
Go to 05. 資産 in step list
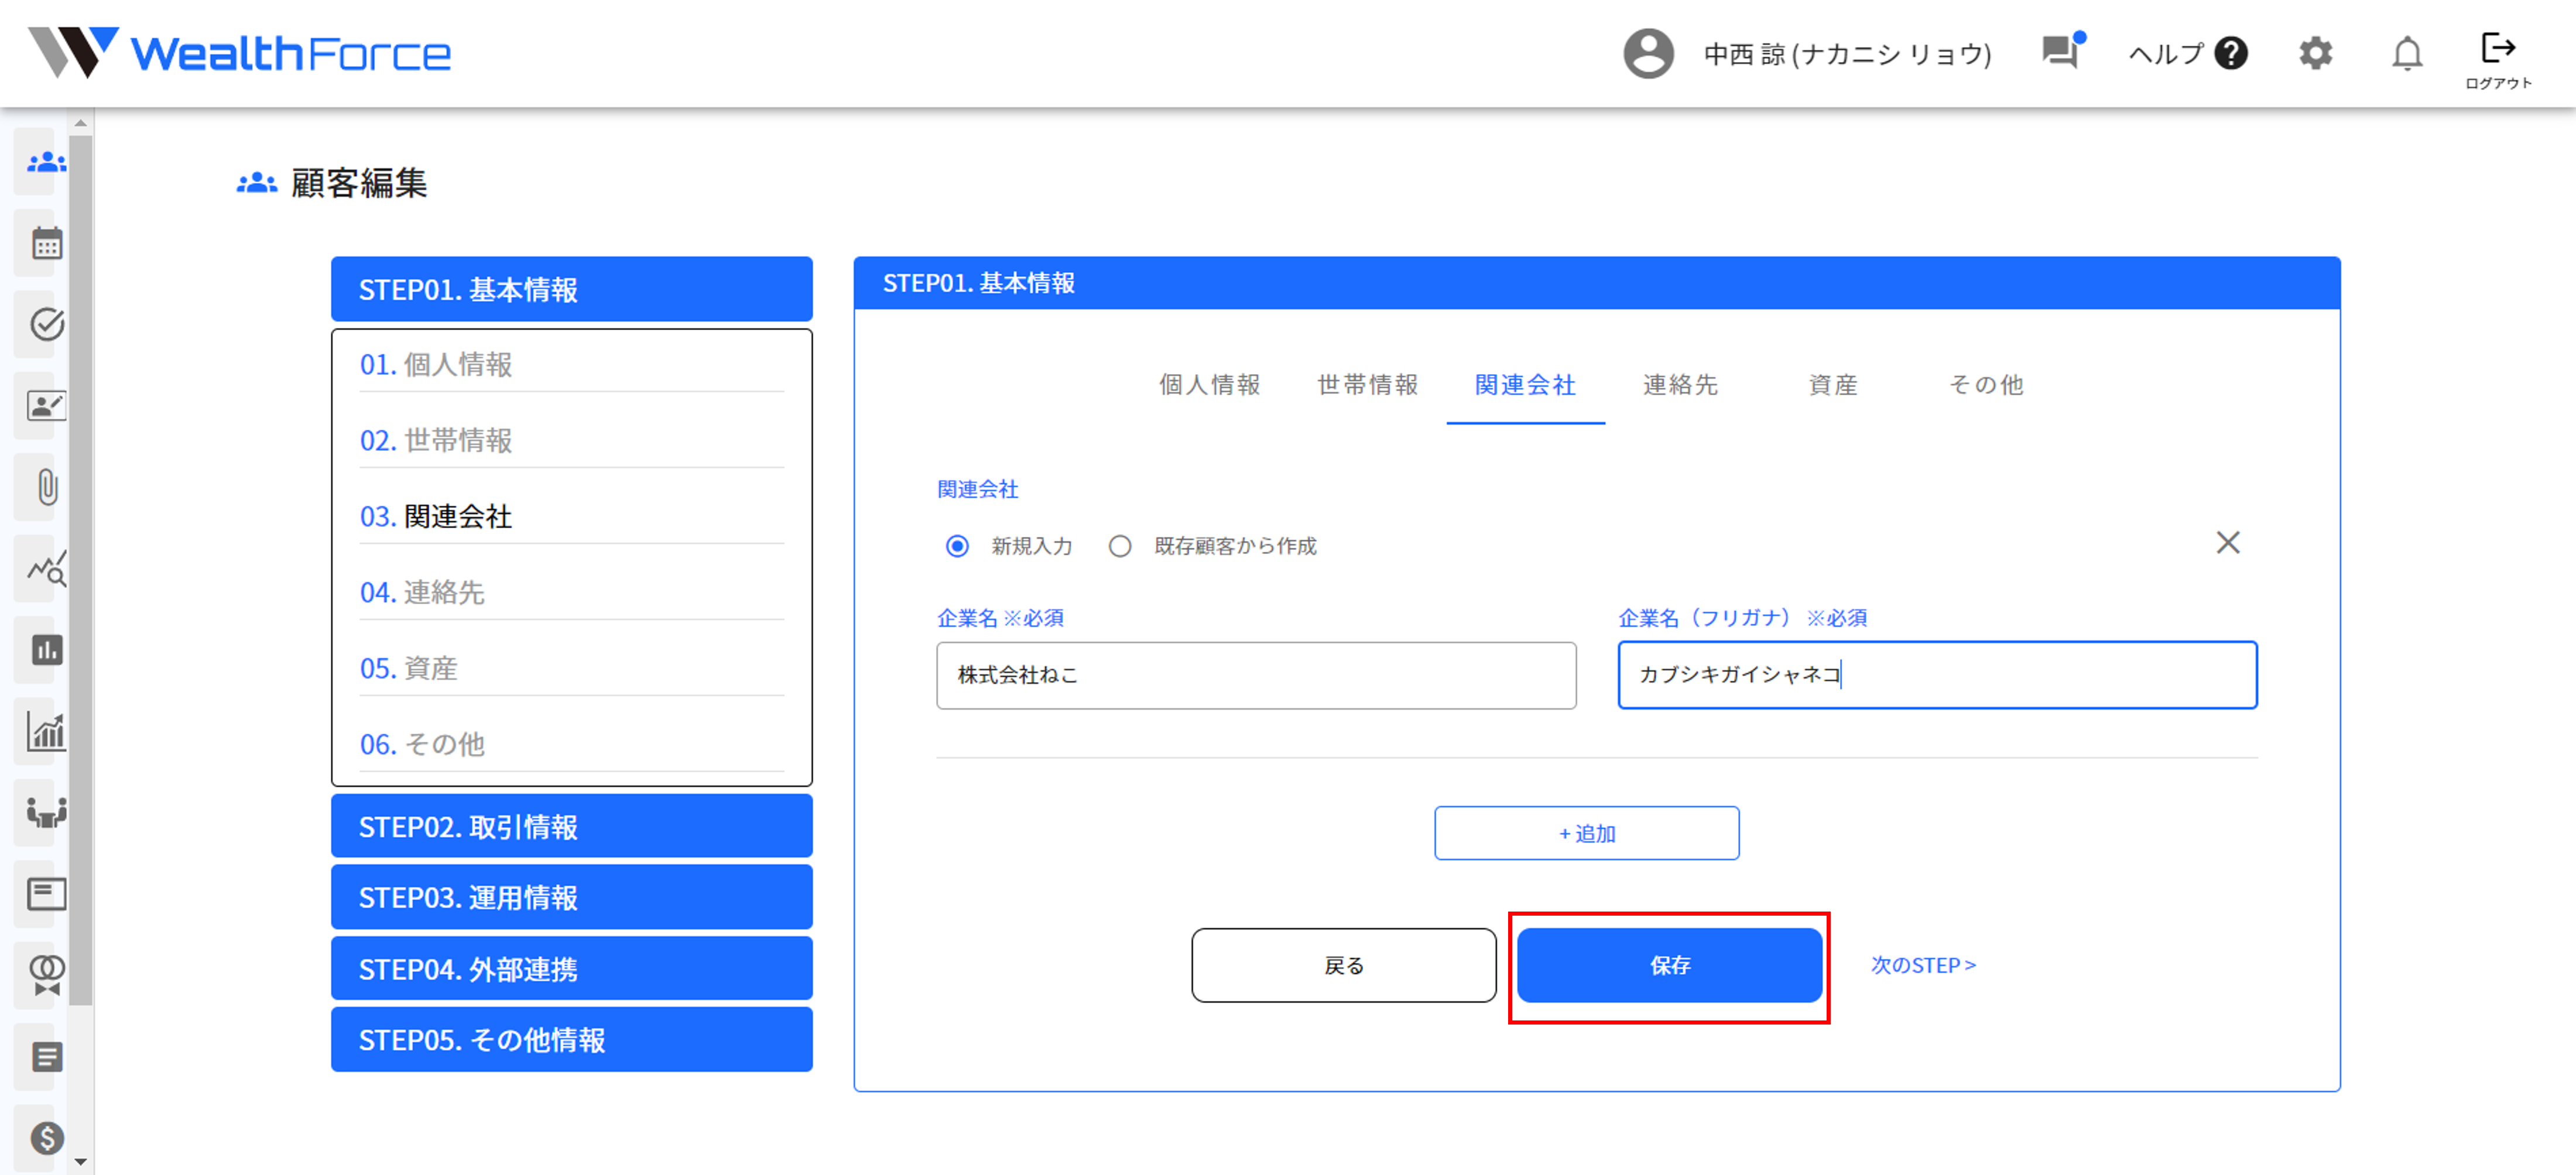[571, 668]
